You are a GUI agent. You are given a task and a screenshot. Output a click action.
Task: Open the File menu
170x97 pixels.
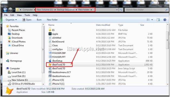pos(6,15)
